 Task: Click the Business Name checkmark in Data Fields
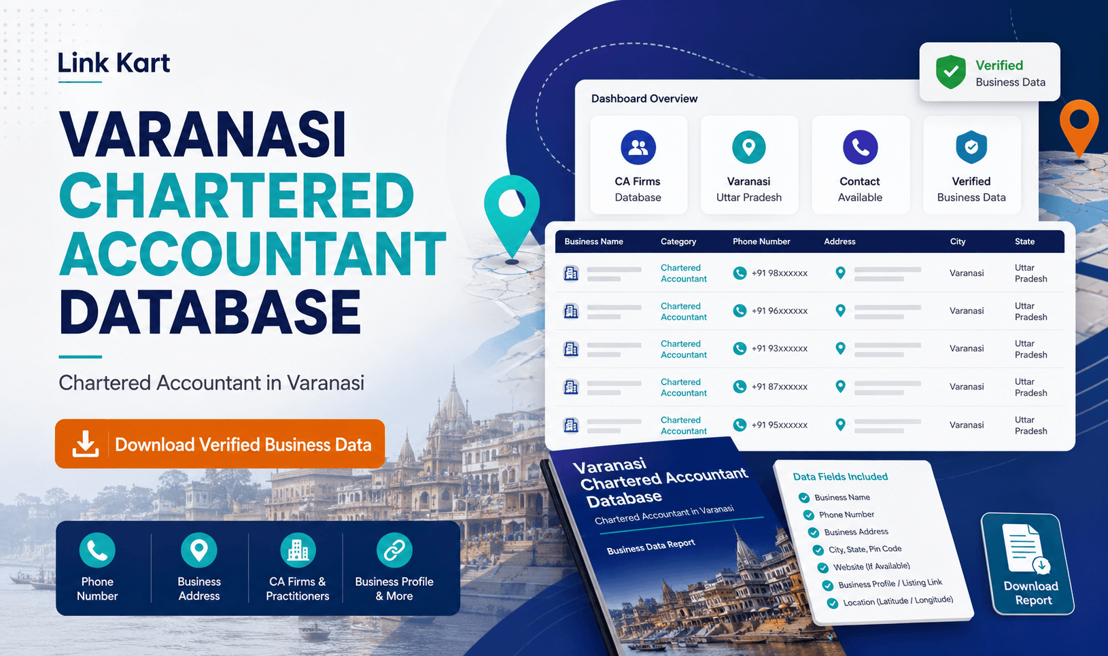point(804,498)
